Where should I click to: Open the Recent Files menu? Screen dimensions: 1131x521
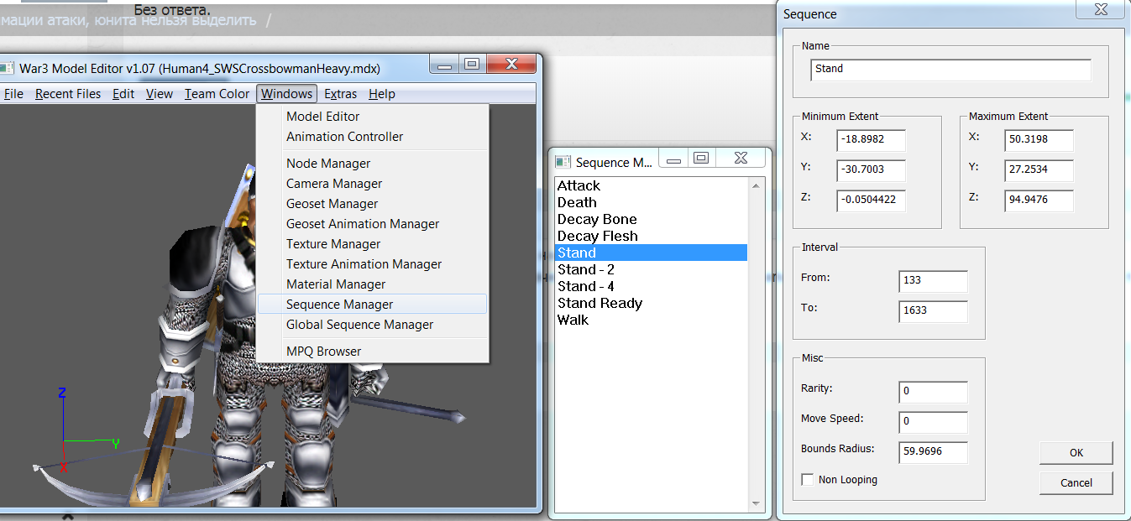pos(68,94)
